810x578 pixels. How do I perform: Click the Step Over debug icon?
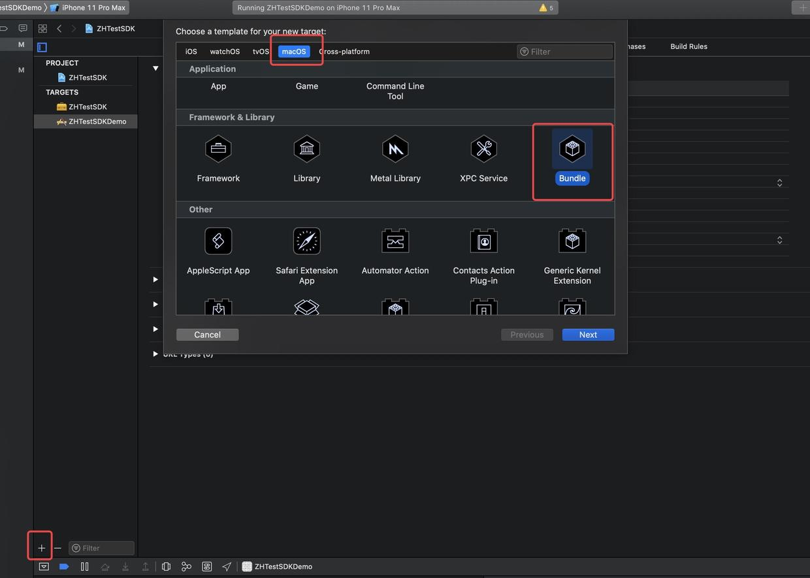(105, 566)
